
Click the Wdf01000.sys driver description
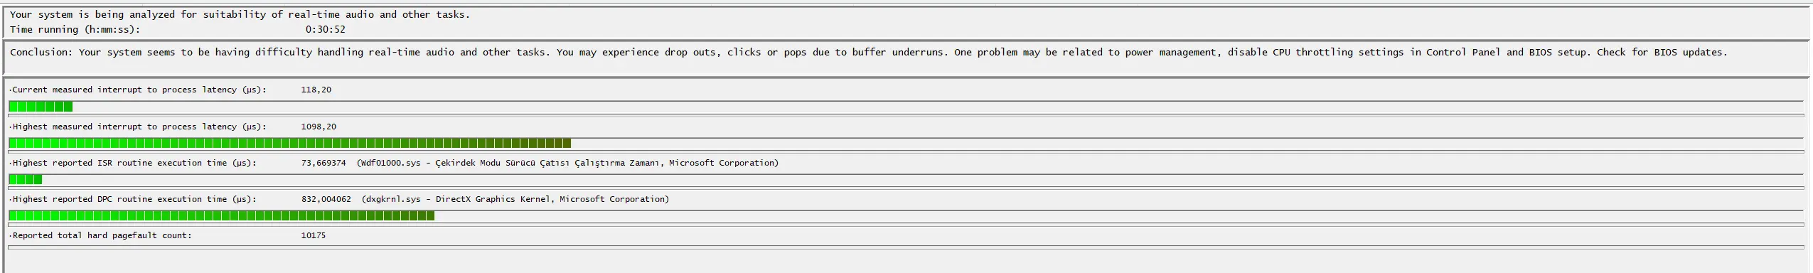click(567, 163)
